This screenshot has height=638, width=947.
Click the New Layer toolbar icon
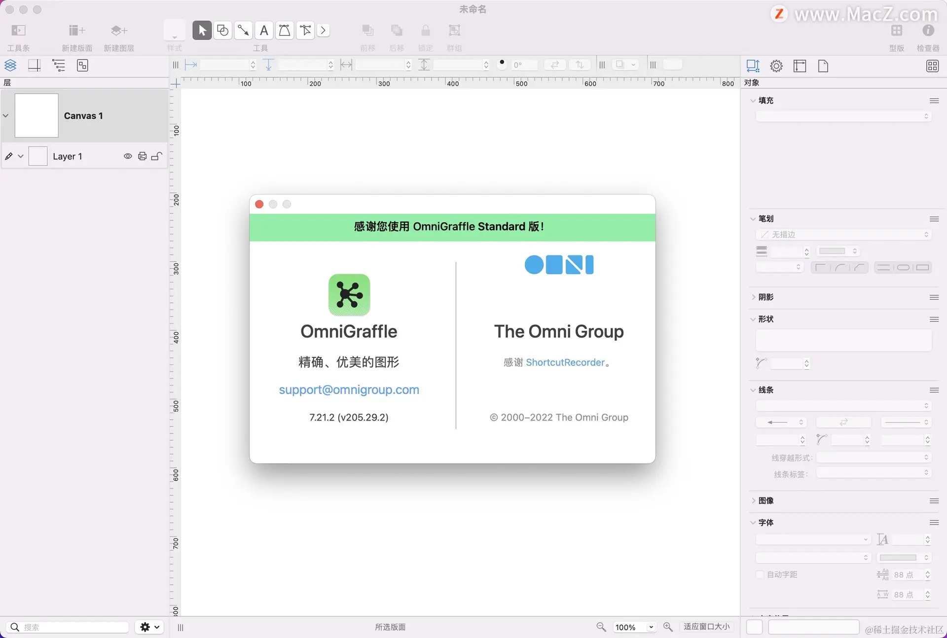[119, 31]
